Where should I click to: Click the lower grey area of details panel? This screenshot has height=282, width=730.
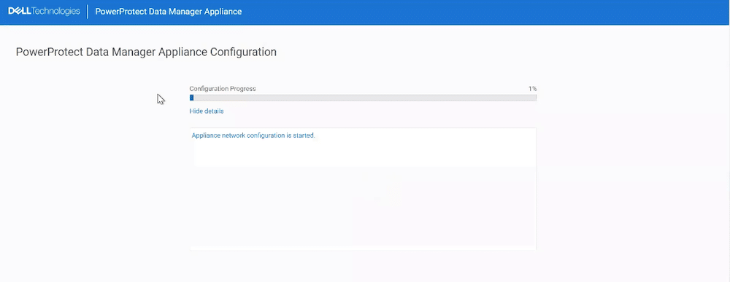pyautogui.click(x=363, y=208)
